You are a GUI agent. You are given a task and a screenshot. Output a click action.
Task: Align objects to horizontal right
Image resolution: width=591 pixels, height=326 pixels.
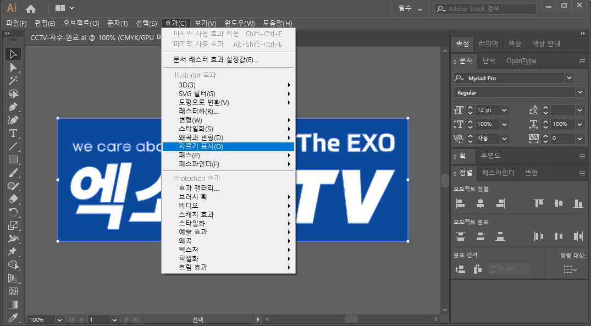point(500,203)
